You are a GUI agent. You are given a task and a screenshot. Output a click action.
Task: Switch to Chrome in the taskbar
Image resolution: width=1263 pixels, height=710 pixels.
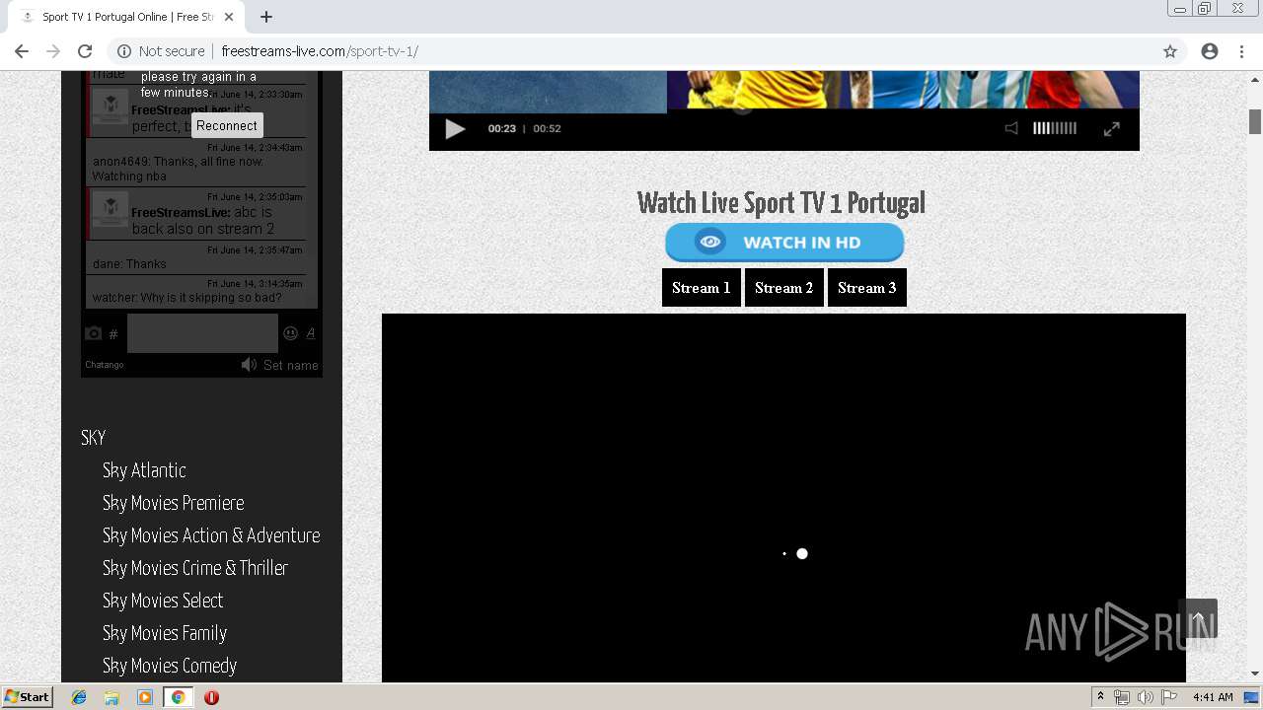coord(178,697)
